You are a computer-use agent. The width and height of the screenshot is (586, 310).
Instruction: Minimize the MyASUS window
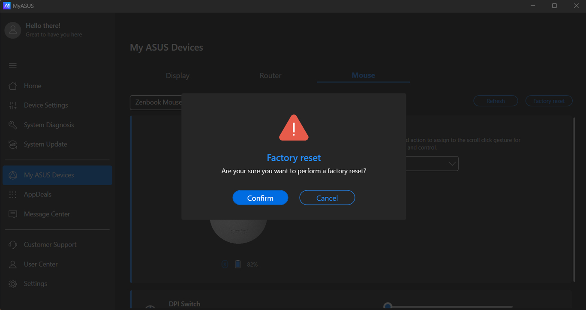pyautogui.click(x=533, y=6)
